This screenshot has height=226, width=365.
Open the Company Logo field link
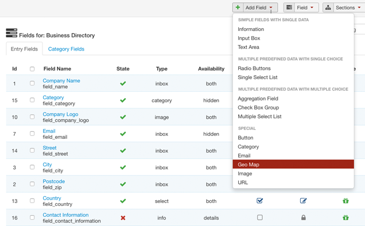60,114
